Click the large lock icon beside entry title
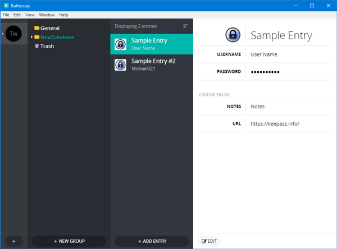 233,35
